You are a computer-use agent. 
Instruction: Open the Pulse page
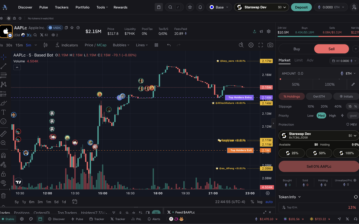coord(43,7)
